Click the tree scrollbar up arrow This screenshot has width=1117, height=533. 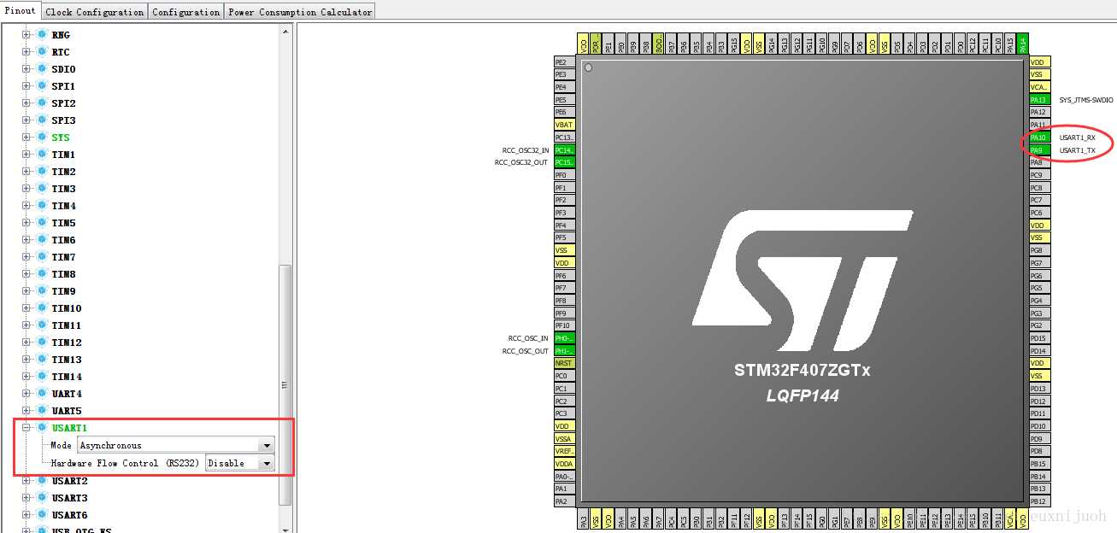click(x=285, y=30)
